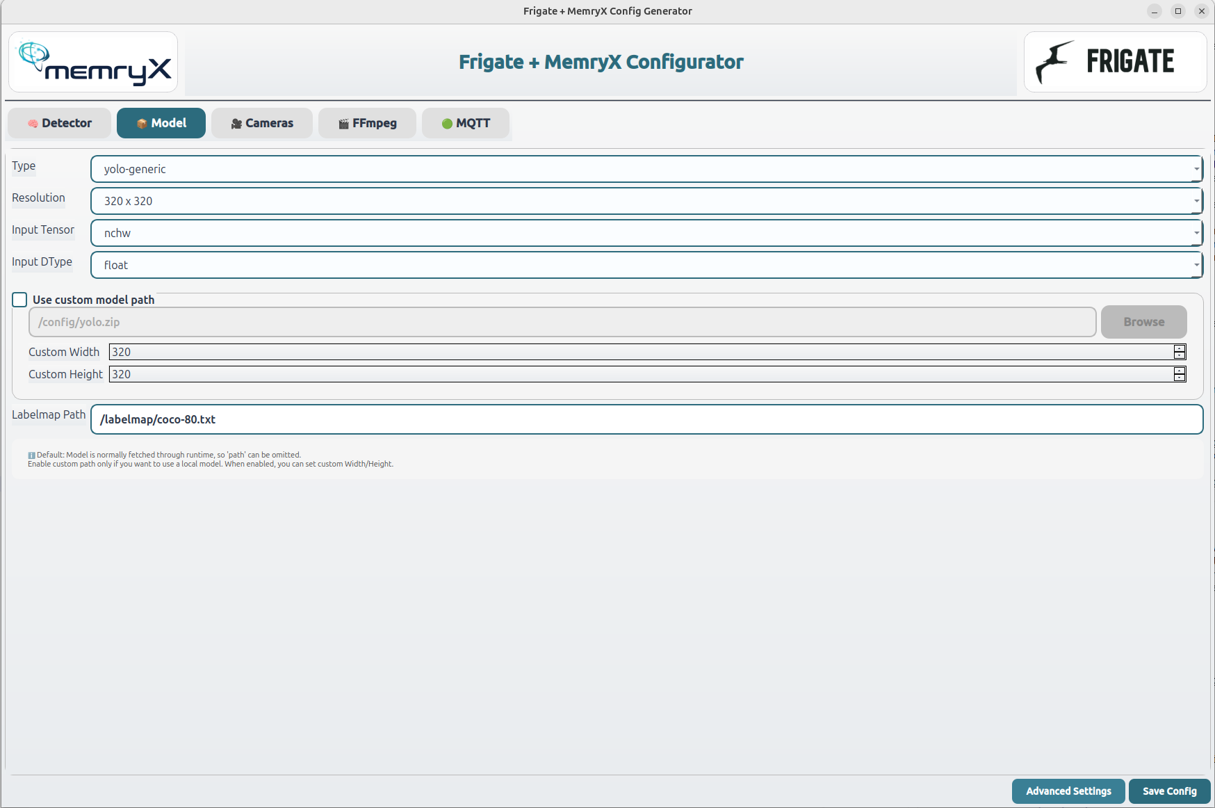Click the MemryX logo

pos(93,63)
